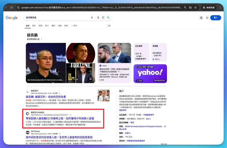Click the blue sign-in button
This screenshot has height=148, width=227.
(x=216, y=18)
